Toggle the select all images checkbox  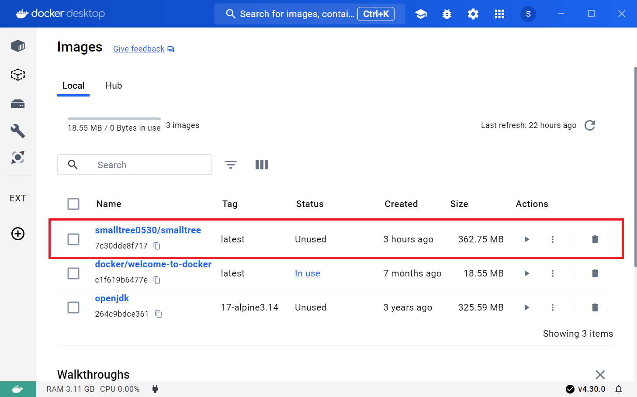click(x=73, y=204)
